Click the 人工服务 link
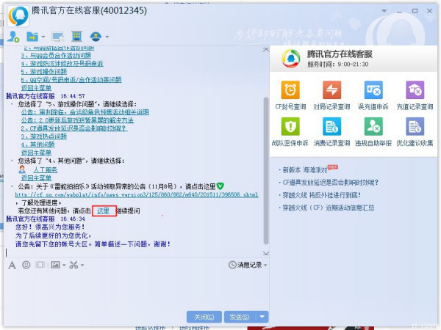 point(46,170)
